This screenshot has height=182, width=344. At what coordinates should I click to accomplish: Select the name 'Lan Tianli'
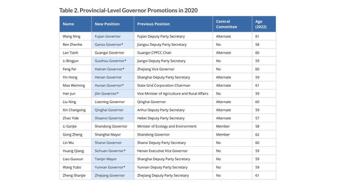(71, 53)
